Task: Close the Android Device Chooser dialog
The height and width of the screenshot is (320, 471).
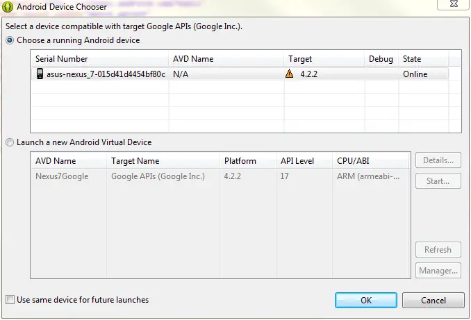Action: point(453,4)
